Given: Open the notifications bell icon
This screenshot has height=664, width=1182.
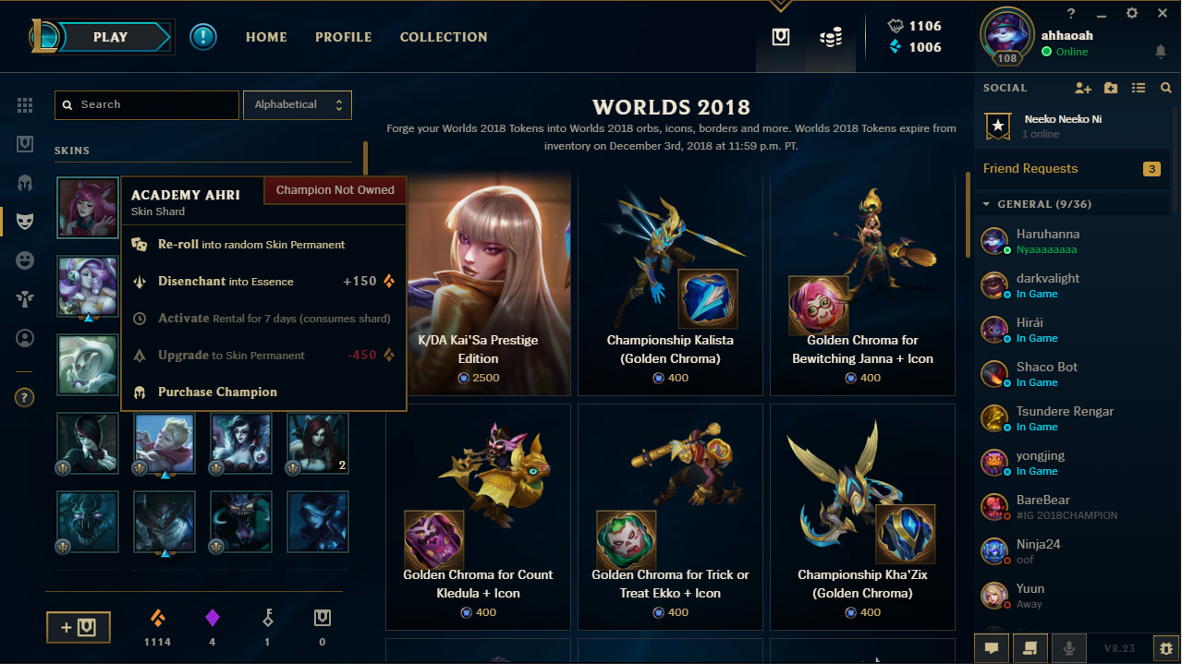Looking at the screenshot, I should point(1161,52).
